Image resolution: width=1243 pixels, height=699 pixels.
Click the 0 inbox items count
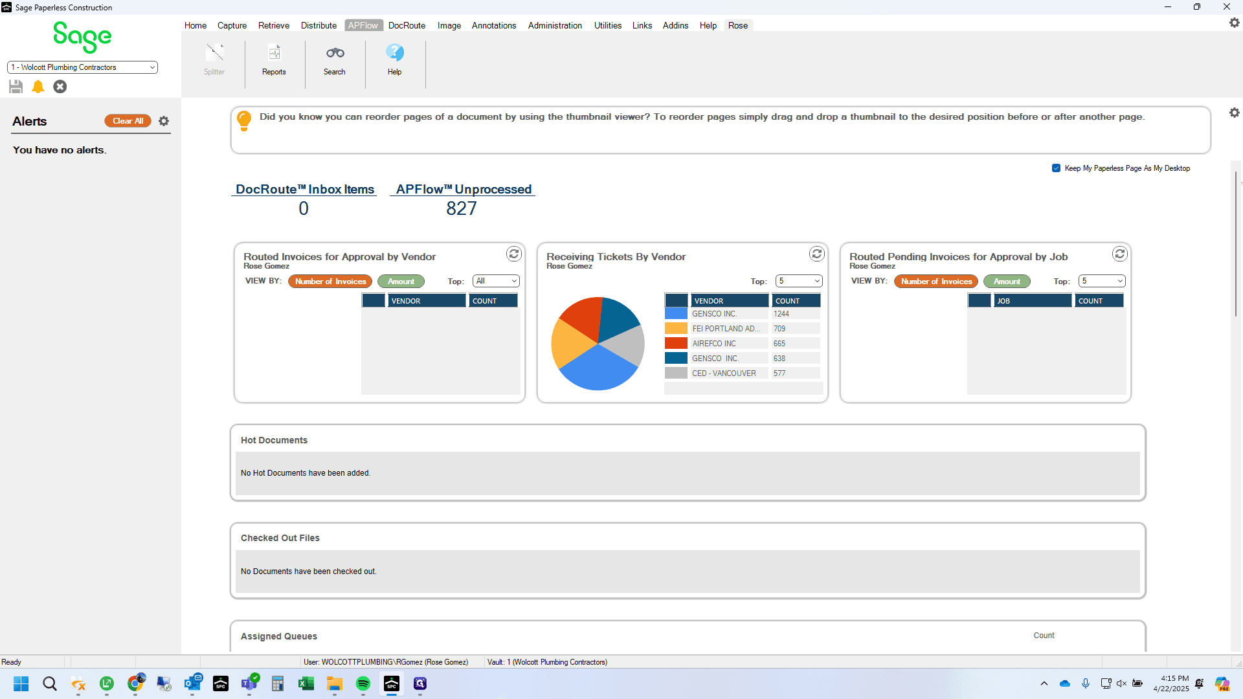304,208
